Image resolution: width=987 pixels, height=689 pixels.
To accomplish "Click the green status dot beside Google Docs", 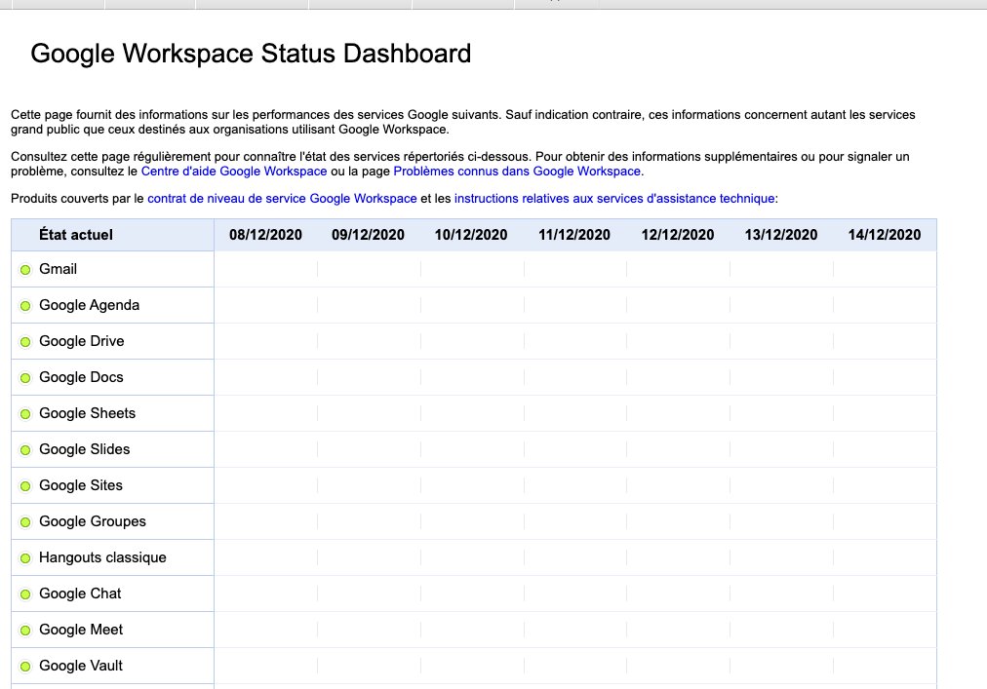I will click(25, 378).
